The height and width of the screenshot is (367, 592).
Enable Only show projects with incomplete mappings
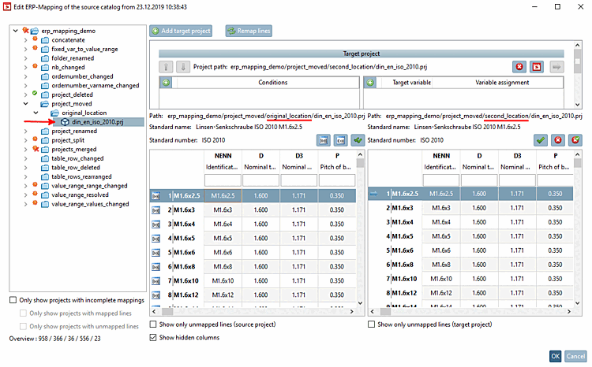click(13, 300)
